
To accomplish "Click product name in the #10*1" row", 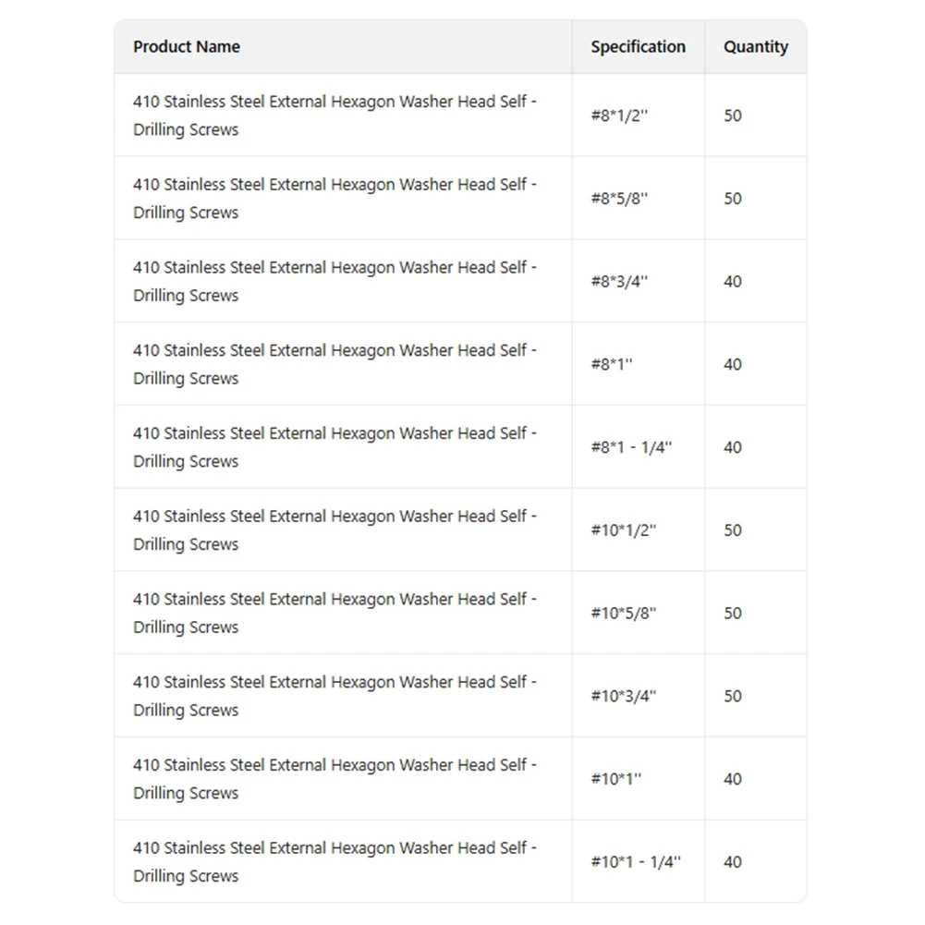I will pos(335,779).
